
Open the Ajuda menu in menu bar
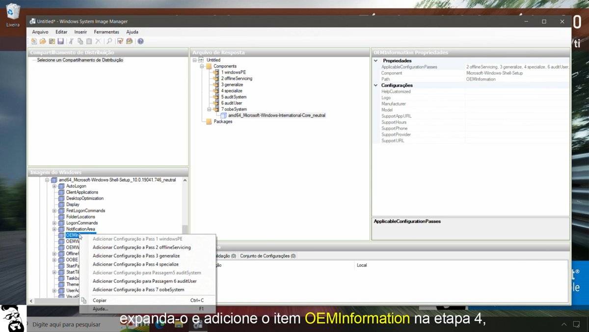[x=132, y=32]
